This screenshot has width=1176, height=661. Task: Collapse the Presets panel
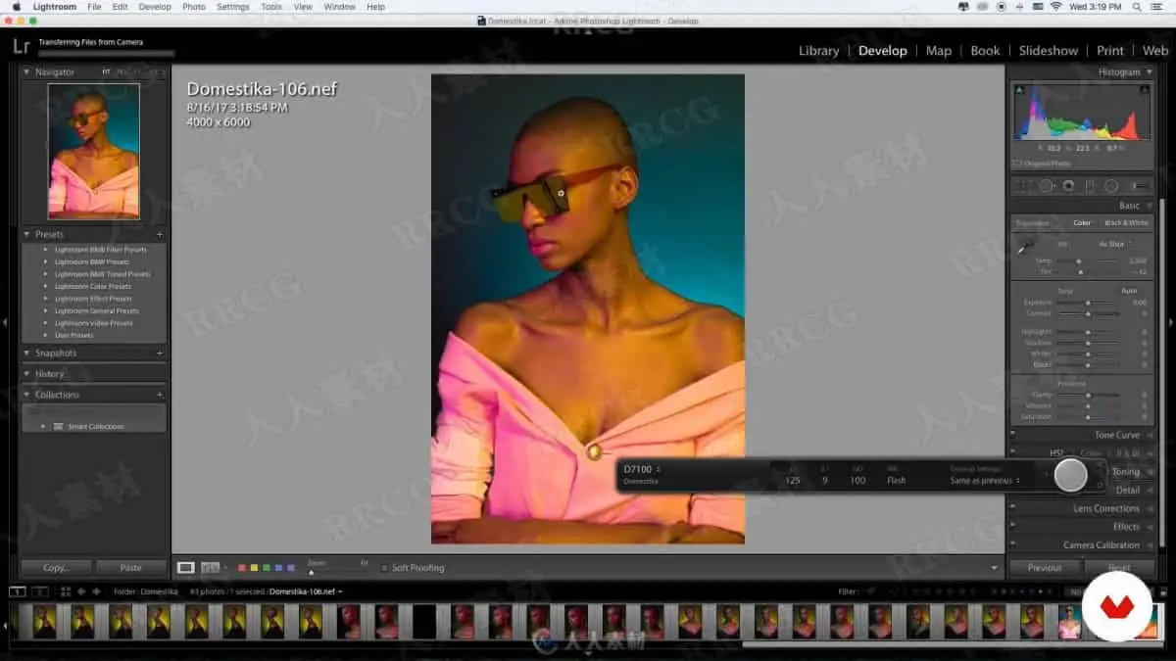pyautogui.click(x=26, y=234)
